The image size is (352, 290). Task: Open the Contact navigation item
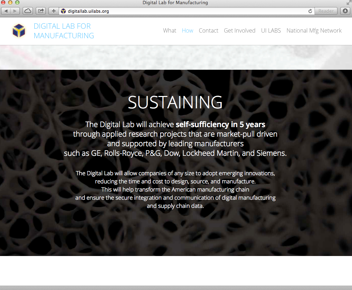pyautogui.click(x=208, y=30)
